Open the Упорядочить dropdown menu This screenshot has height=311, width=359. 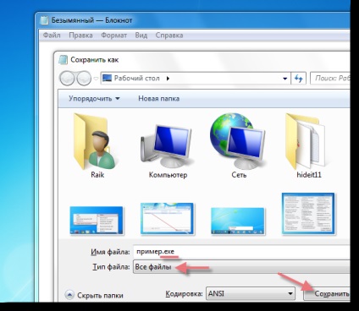point(94,99)
